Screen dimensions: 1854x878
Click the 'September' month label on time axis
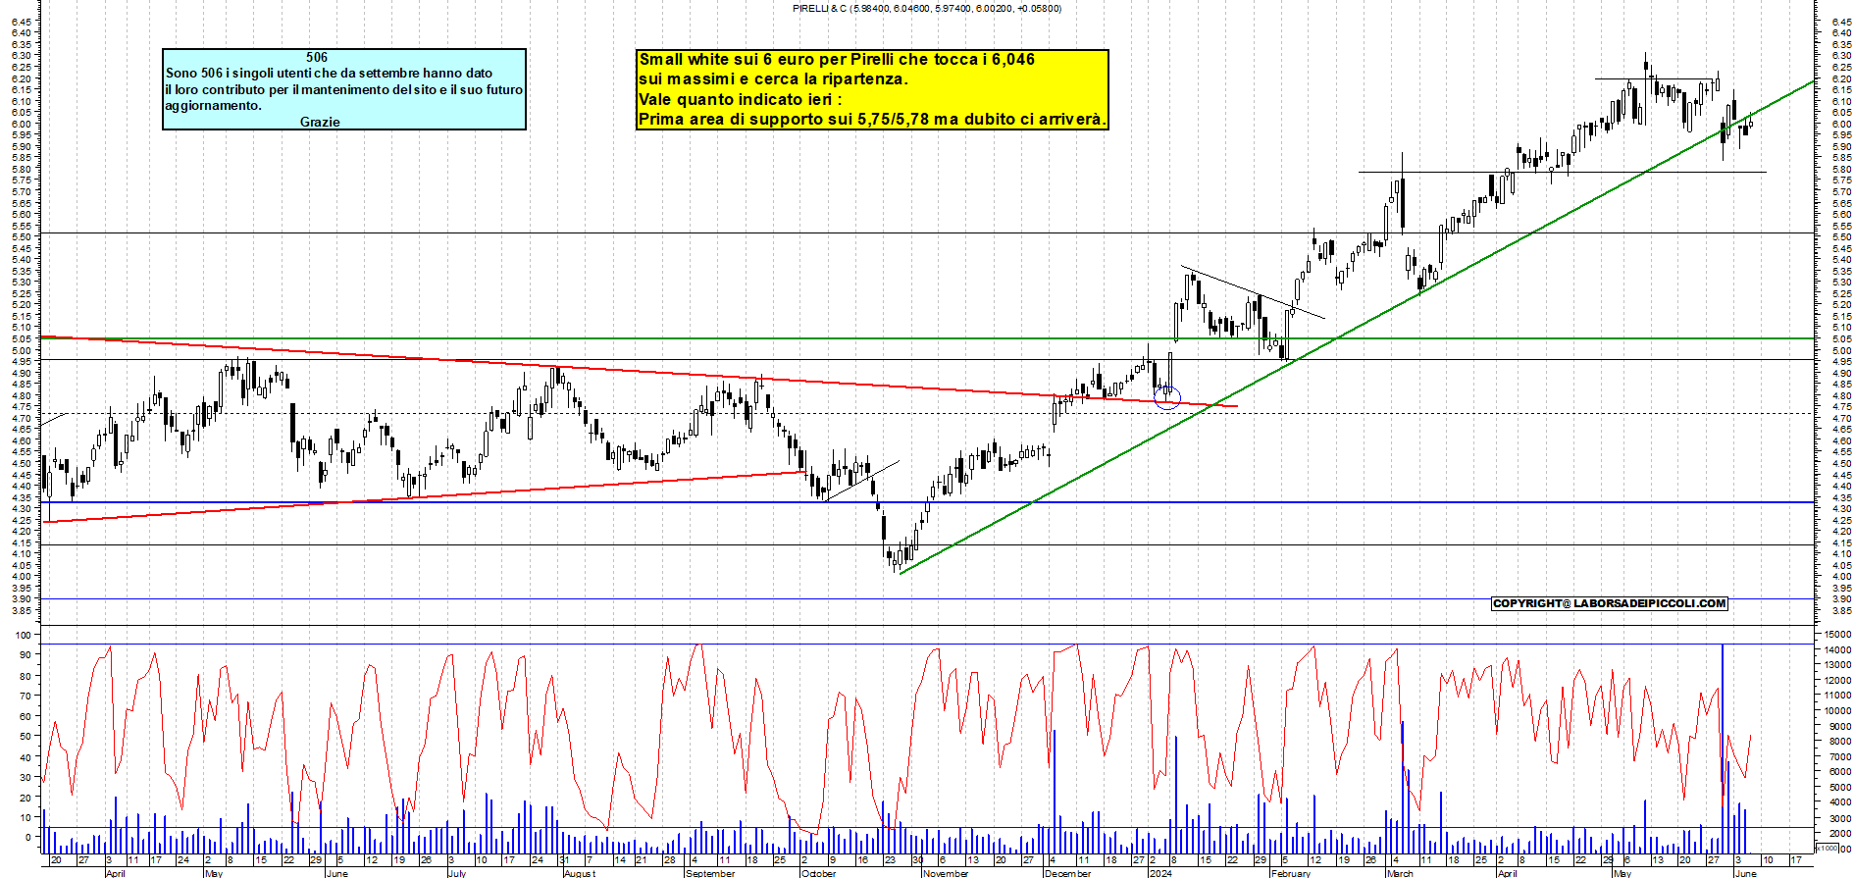(710, 873)
